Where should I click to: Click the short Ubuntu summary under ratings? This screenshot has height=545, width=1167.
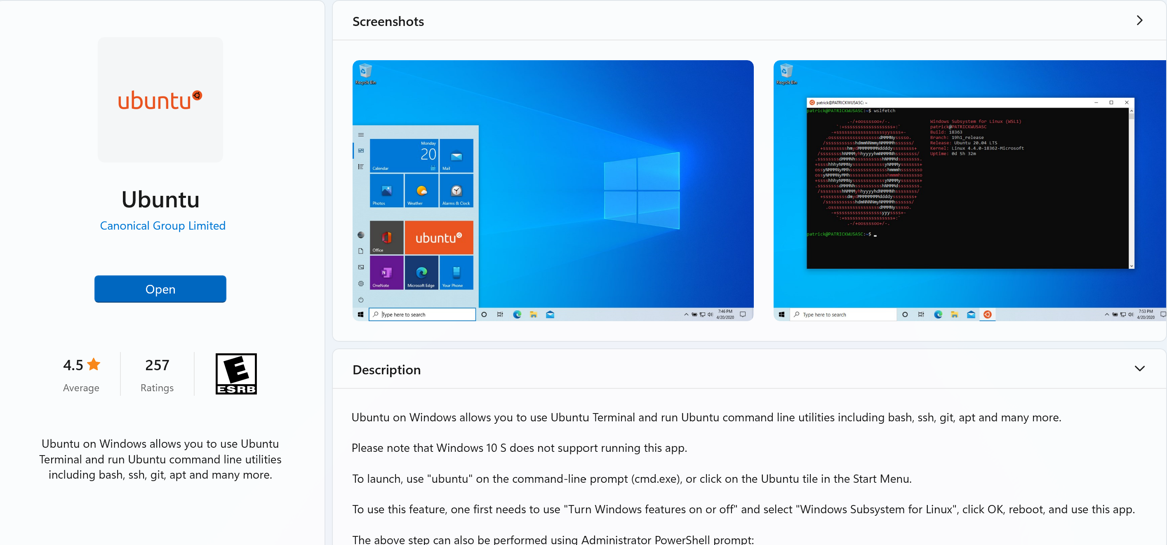[x=160, y=459]
